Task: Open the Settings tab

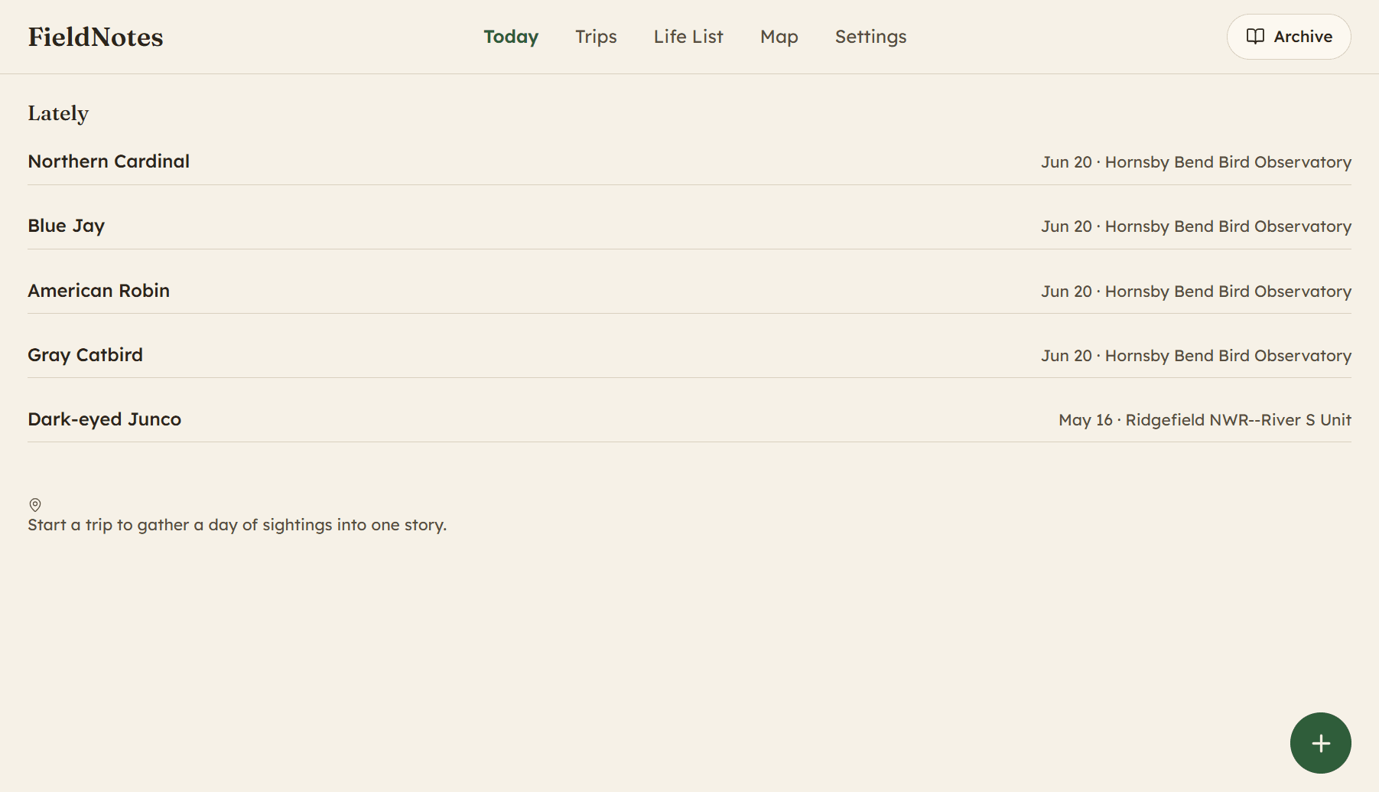Action: click(x=870, y=37)
